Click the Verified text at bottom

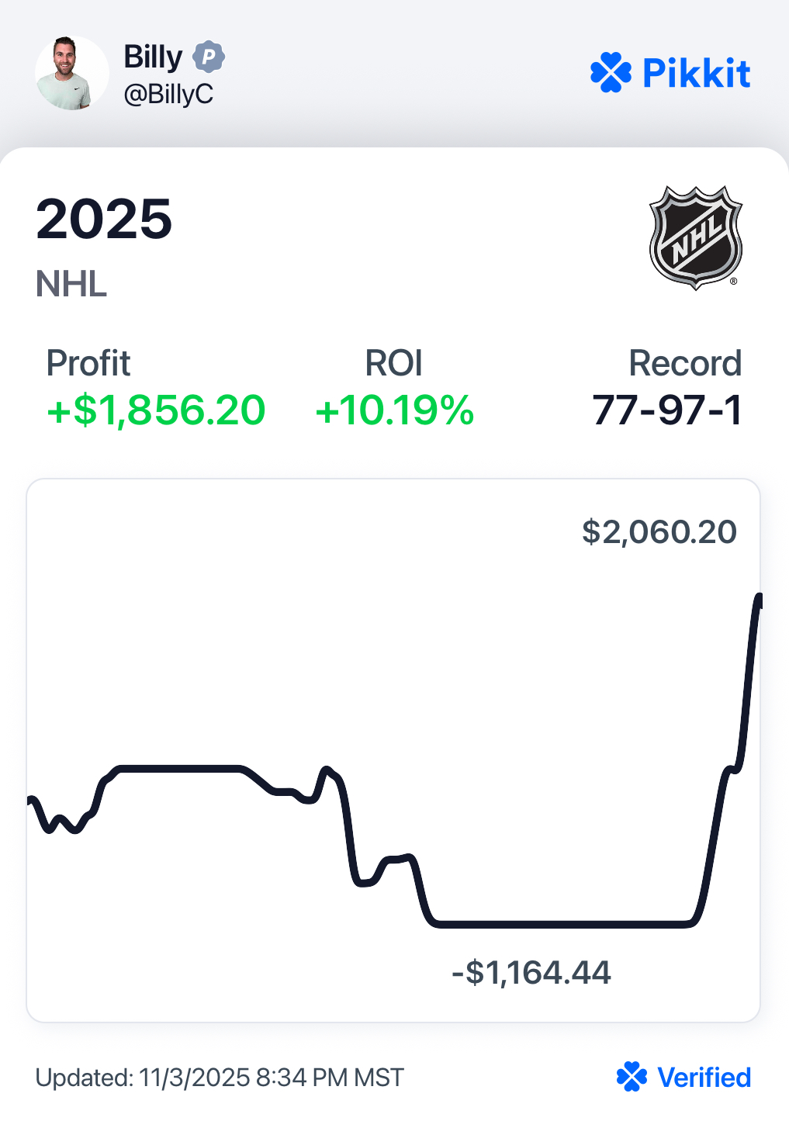(704, 1078)
